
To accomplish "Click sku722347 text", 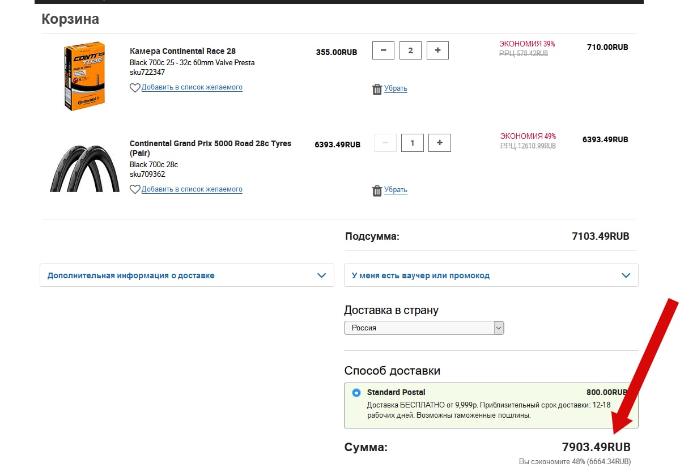I will click(147, 73).
